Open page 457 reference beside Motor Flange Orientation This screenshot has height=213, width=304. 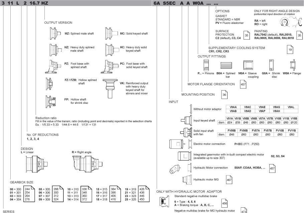pos(243,85)
